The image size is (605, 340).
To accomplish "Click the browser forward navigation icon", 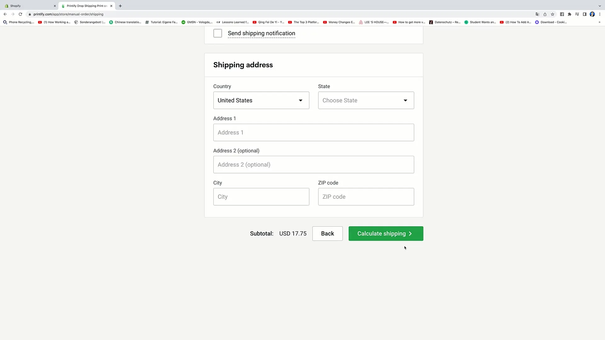I will [12, 14].
